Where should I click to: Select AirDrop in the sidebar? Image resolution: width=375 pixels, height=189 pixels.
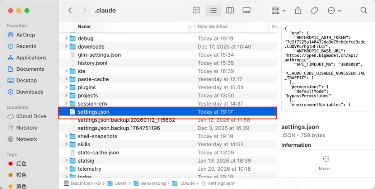[x=25, y=35]
